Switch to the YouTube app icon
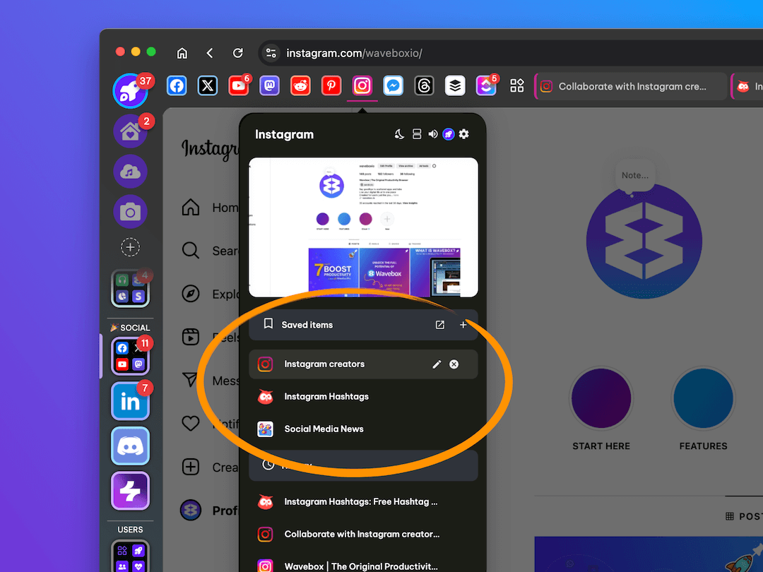763x572 pixels. 239,86
